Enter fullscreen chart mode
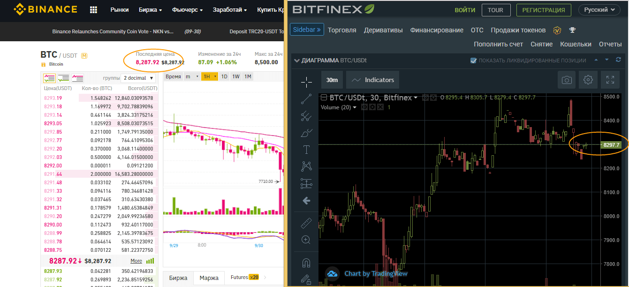The height and width of the screenshot is (287, 629). tap(610, 80)
